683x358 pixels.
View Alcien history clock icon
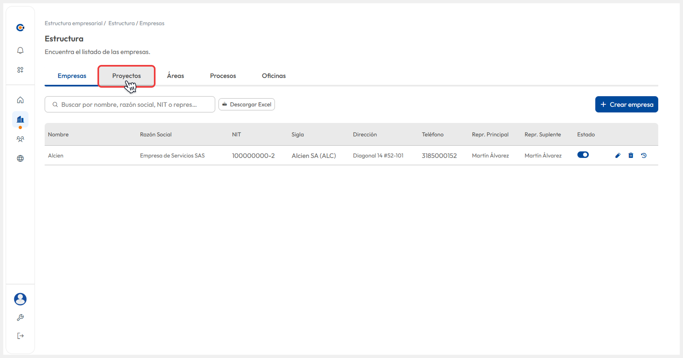click(644, 155)
